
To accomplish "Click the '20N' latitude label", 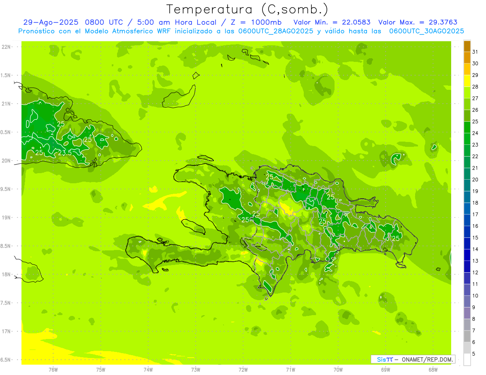I will [x=7, y=161].
